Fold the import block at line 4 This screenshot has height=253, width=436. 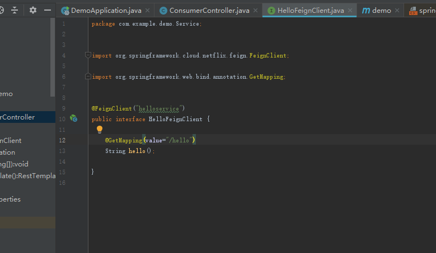coord(88,55)
